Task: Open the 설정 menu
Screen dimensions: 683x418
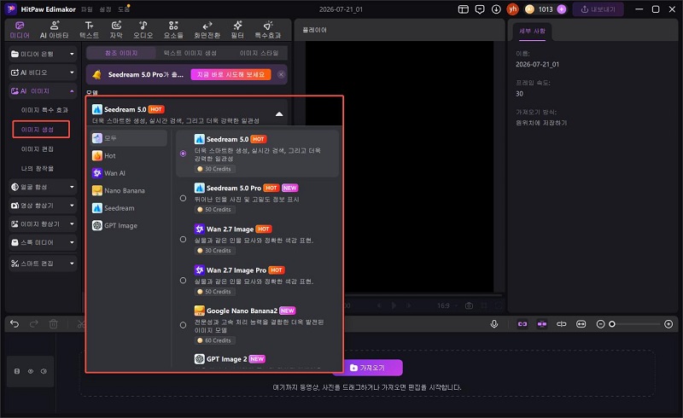Action: coord(105,9)
